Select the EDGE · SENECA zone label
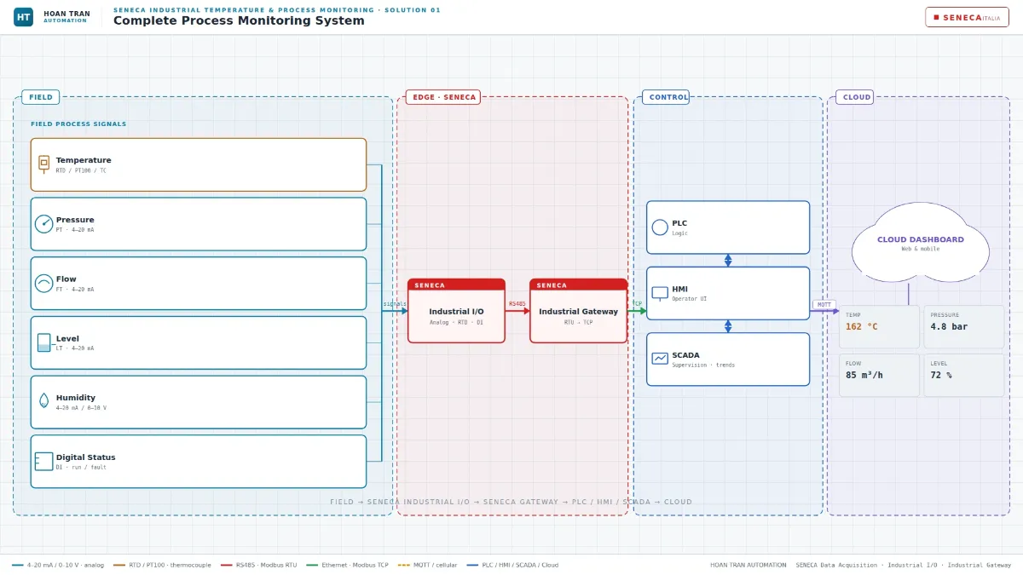This screenshot has height=575, width=1023. [443, 97]
